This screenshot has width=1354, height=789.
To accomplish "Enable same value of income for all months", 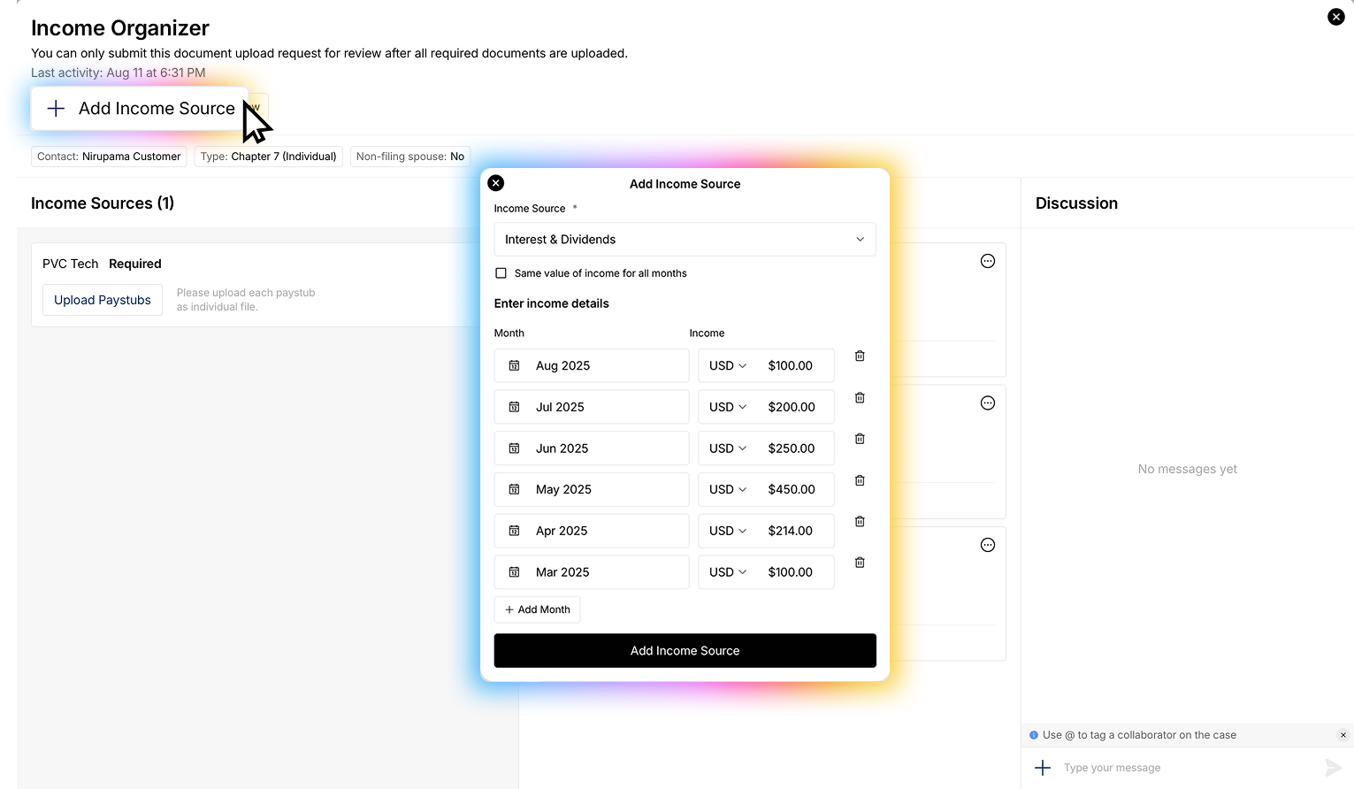I will 501,273.
